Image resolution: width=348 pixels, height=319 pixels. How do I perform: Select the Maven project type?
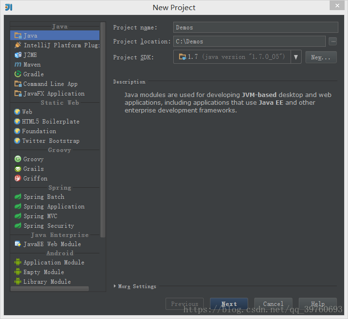coord(55,64)
